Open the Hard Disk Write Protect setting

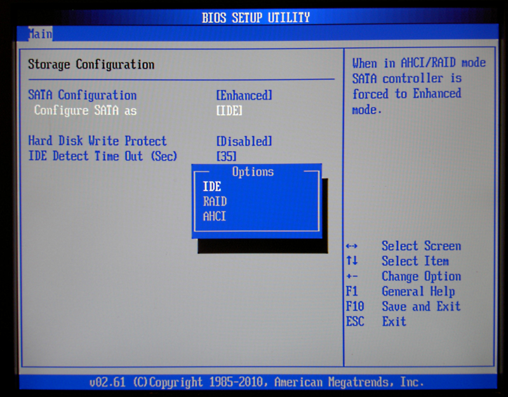(97, 140)
